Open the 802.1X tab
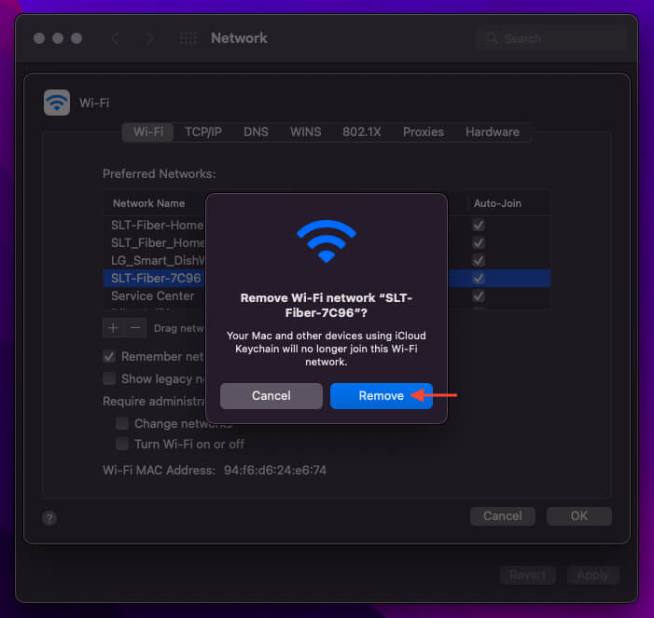This screenshot has height=618, width=654. (362, 132)
